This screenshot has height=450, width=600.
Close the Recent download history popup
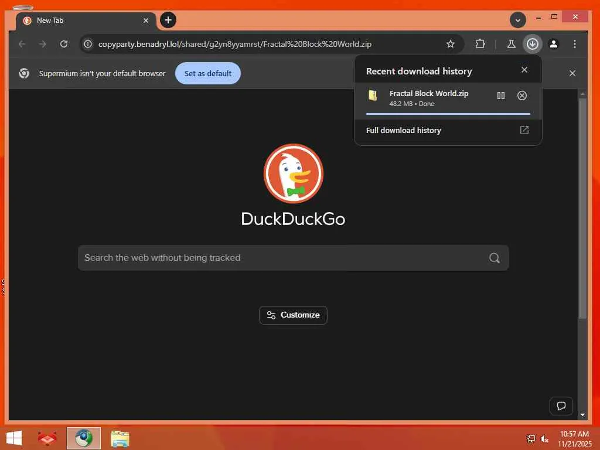click(524, 70)
